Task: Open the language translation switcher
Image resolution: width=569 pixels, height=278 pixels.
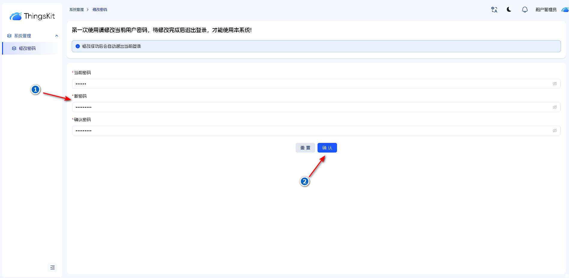Action: pos(494,10)
